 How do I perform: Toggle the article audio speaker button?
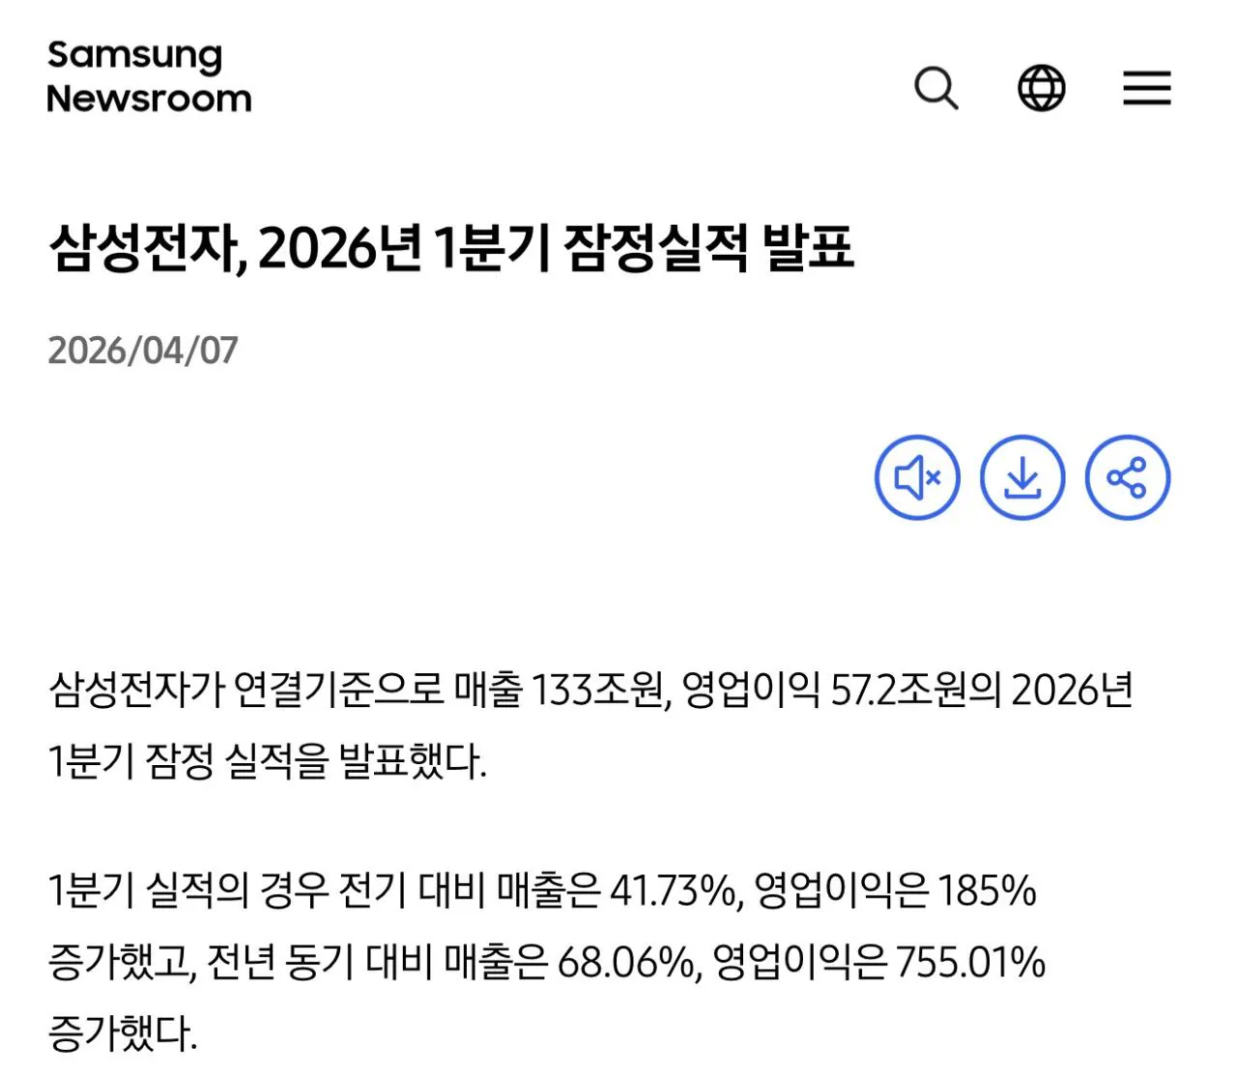pos(917,477)
